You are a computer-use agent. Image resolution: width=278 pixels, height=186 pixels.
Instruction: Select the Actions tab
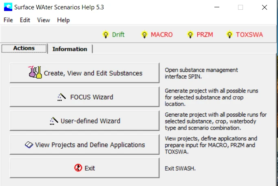(24, 48)
